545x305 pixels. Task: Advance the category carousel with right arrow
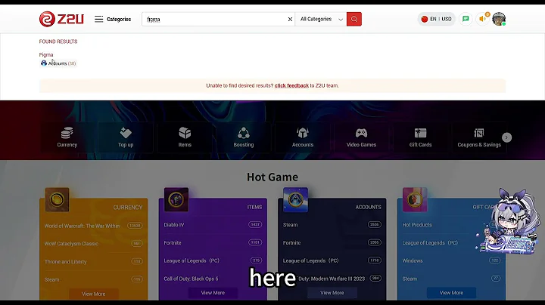(506, 137)
